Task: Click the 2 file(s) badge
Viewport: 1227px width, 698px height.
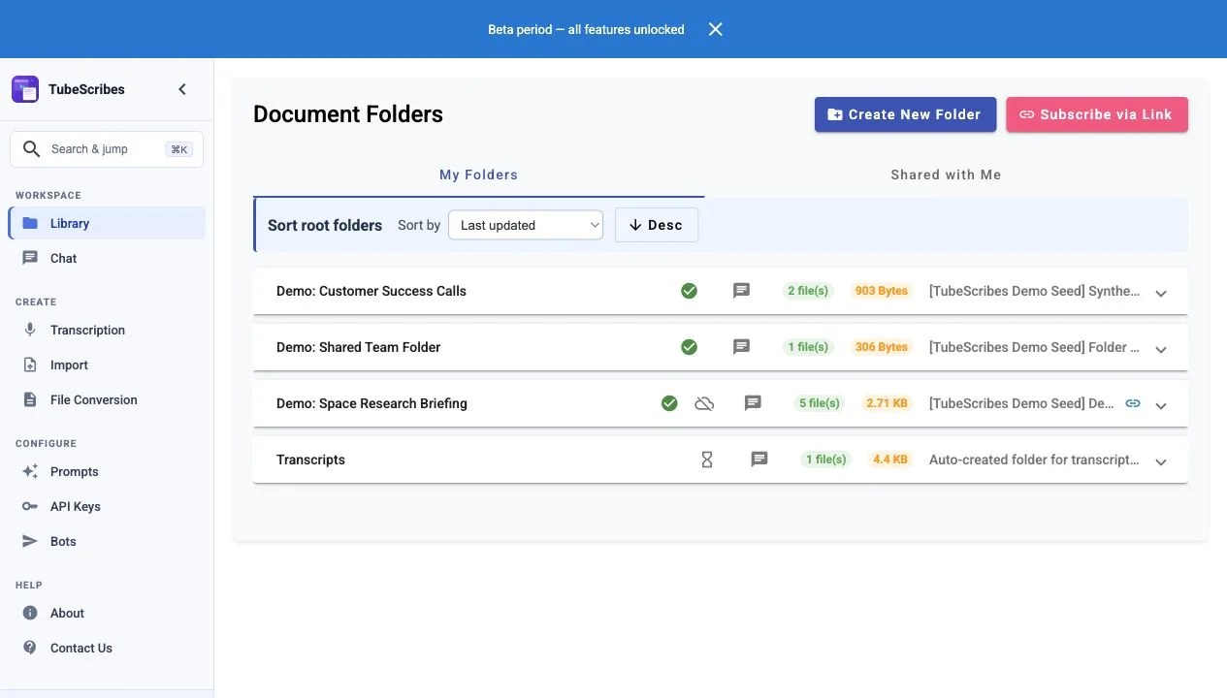Action: tap(808, 291)
